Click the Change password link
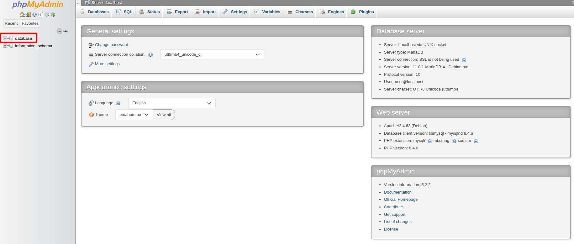 [x=112, y=45]
